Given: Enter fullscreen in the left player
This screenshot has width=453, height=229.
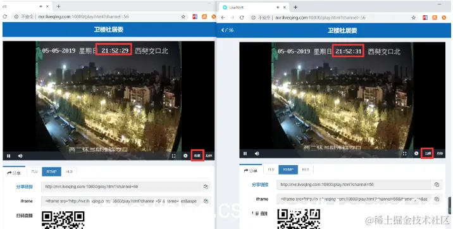Looking at the screenshot, I should pyautogui.click(x=173, y=156).
